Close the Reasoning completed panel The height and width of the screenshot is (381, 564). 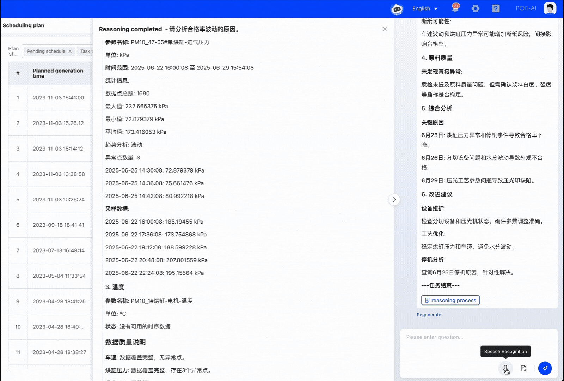click(x=385, y=29)
